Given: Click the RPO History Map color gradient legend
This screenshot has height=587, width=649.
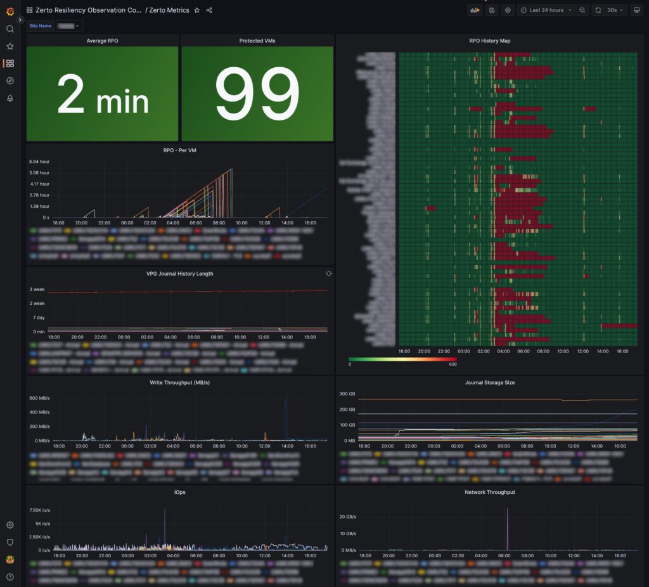Looking at the screenshot, I should (x=402, y=359).
